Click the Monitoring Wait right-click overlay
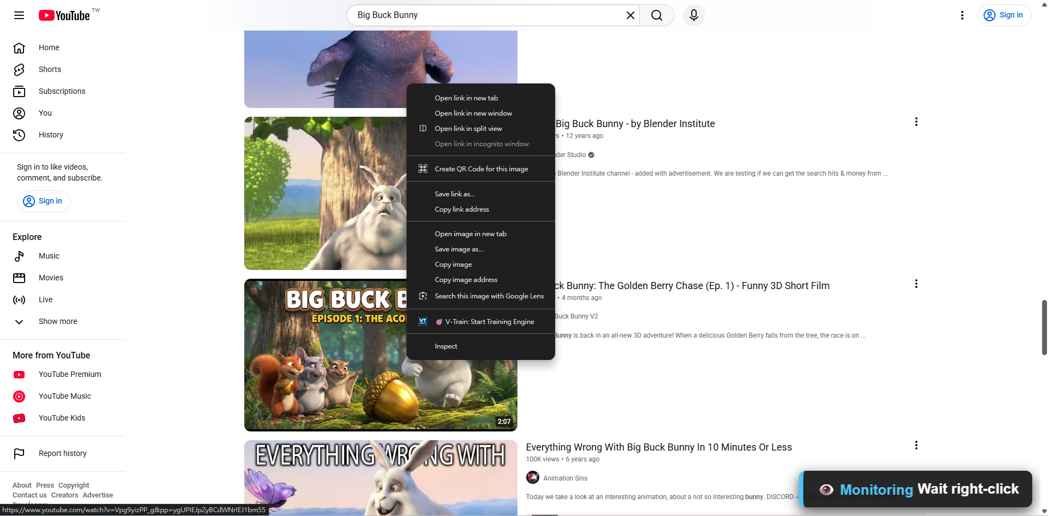The image size is (1048, 516). tap(916, 489)
